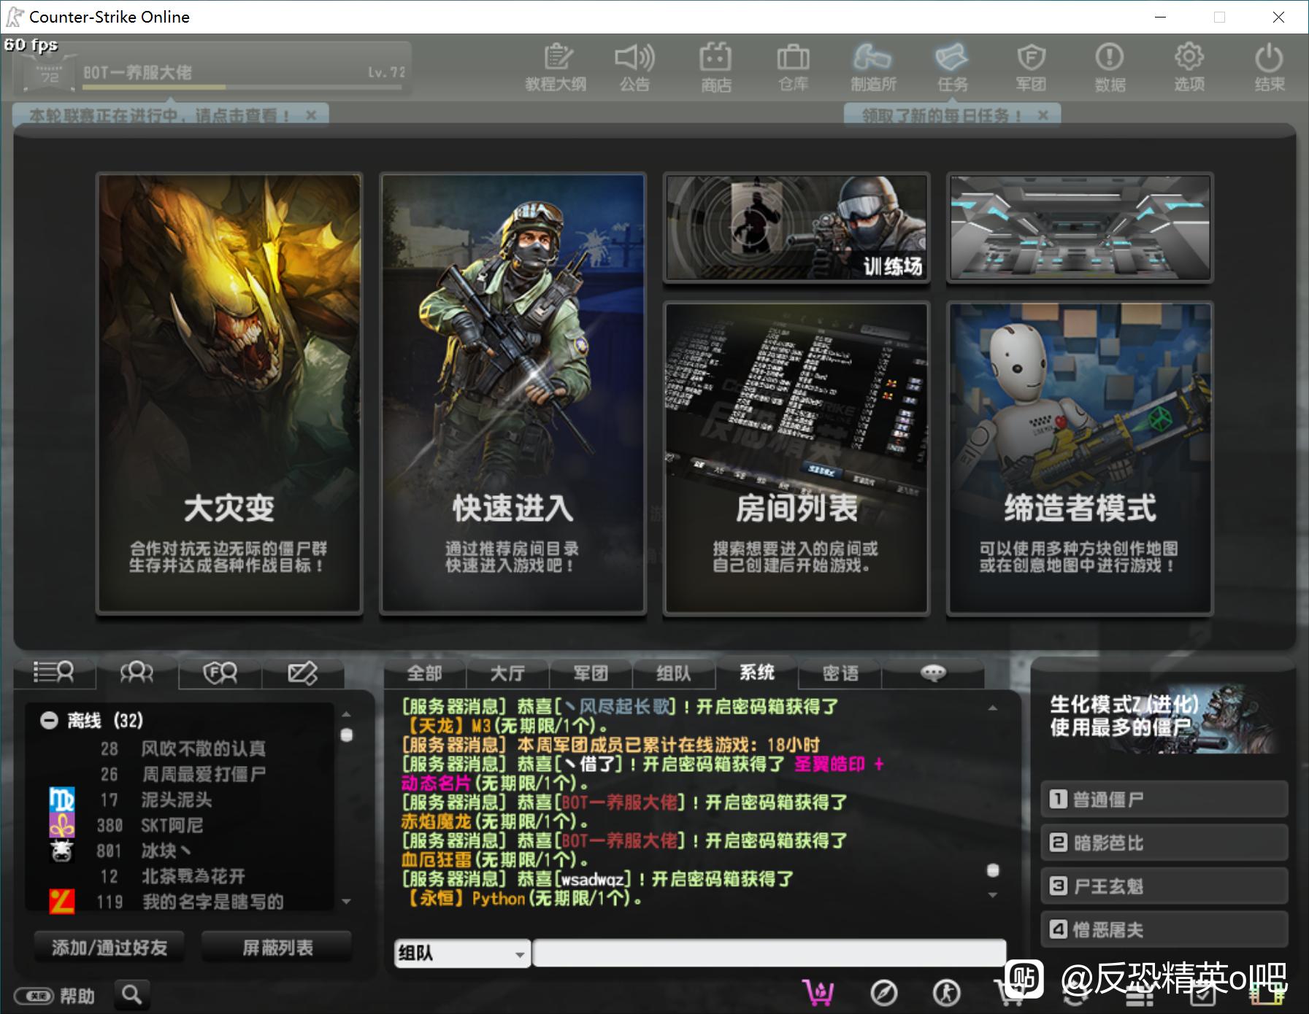Click the chat log scroll-down arrow
This screenshot has width=1309, height=1014.
coord(993,895)
